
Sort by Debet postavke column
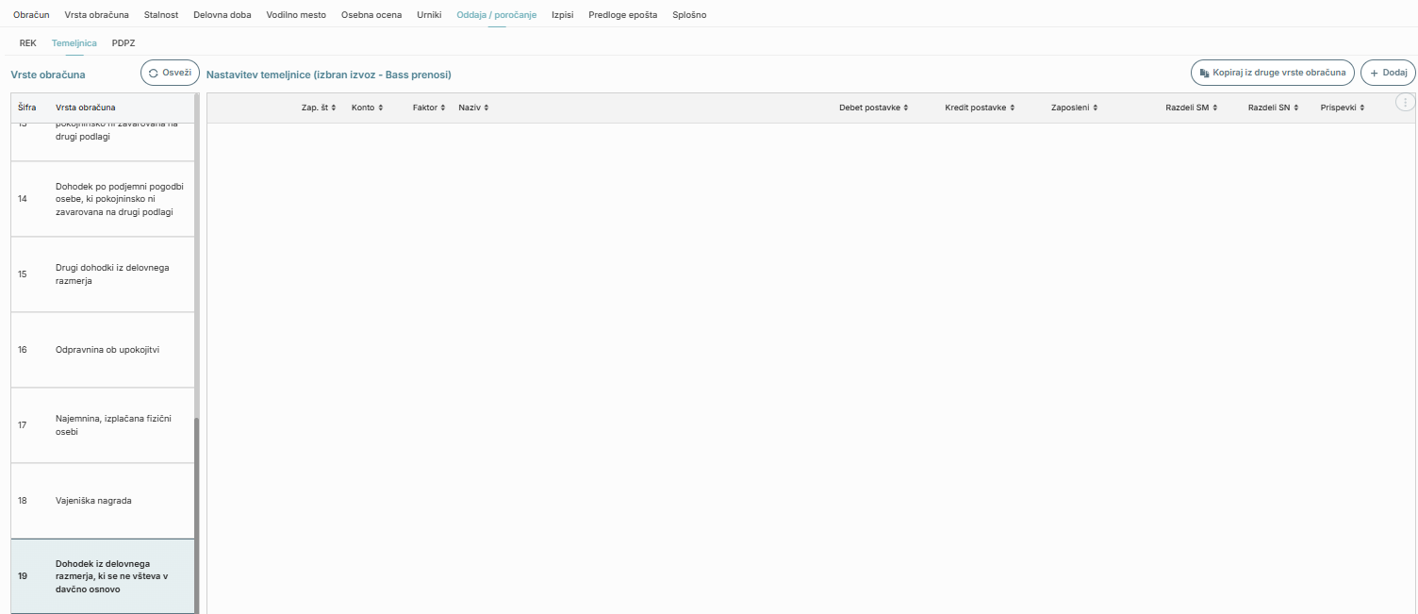(873, 108)
